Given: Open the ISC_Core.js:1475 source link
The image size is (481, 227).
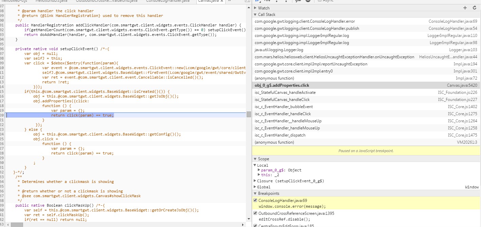Looking at the screenshot, I should tap(462, 135).
